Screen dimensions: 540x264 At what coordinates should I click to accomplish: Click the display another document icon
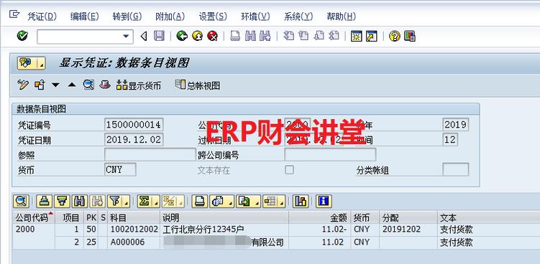[40, 85]
